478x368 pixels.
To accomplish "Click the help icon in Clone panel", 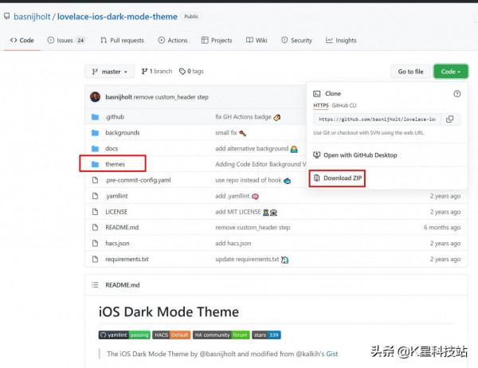I will pos(456,93).
